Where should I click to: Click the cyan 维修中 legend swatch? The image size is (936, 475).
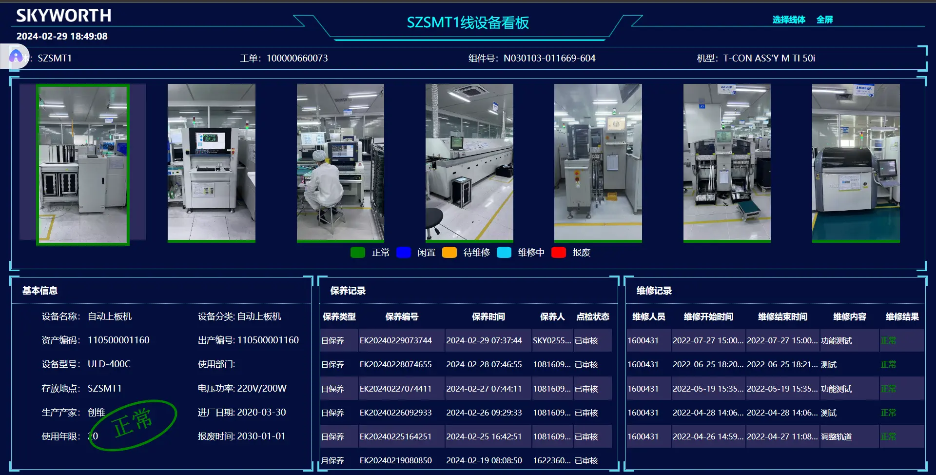[x=504, y=252]
